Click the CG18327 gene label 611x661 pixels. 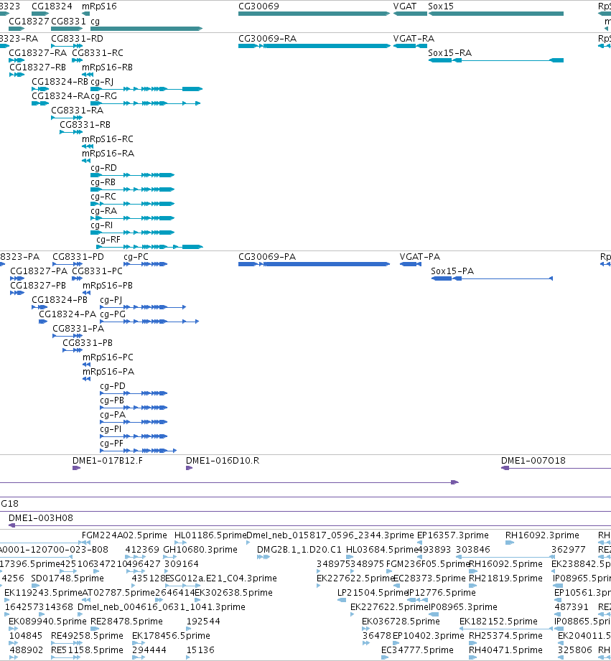[29, 21]
